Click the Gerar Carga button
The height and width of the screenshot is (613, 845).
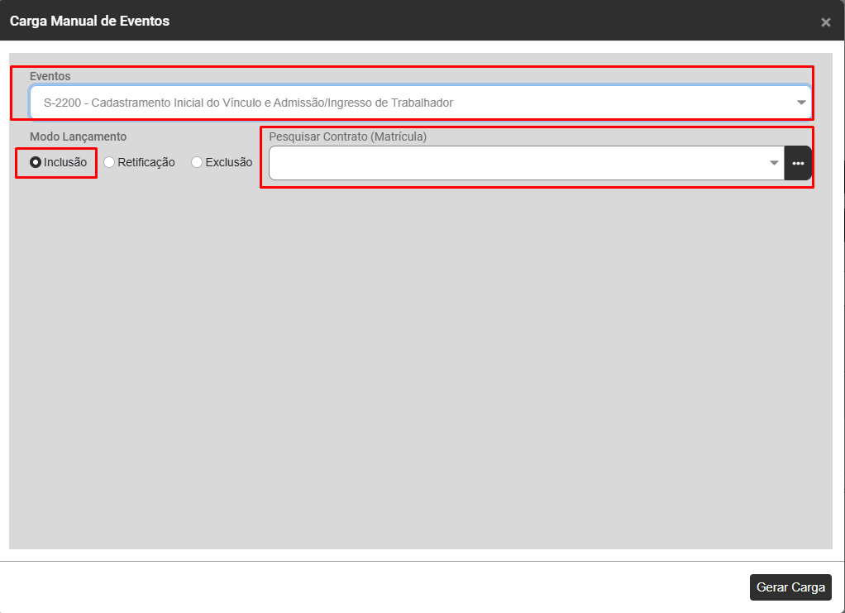pyautogui.click(x=790, y=587)
